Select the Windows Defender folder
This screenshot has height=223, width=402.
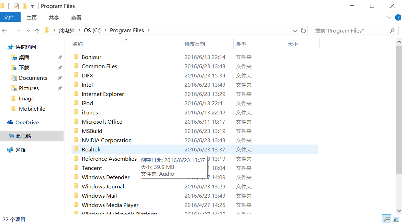pyautogui.click(x=105, y=177)
